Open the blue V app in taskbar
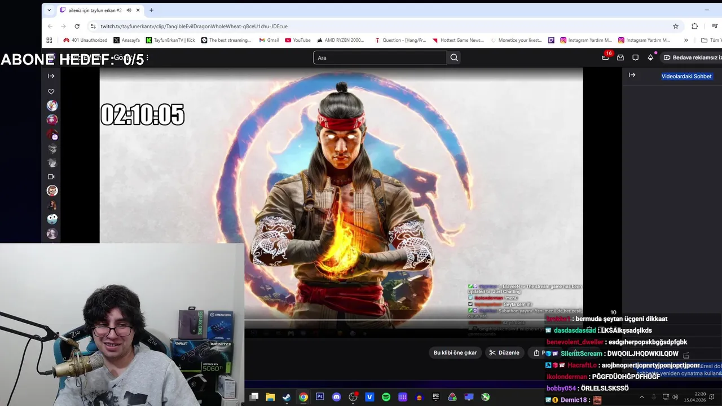This screenshot has width=722, height=406. (369, 397)
